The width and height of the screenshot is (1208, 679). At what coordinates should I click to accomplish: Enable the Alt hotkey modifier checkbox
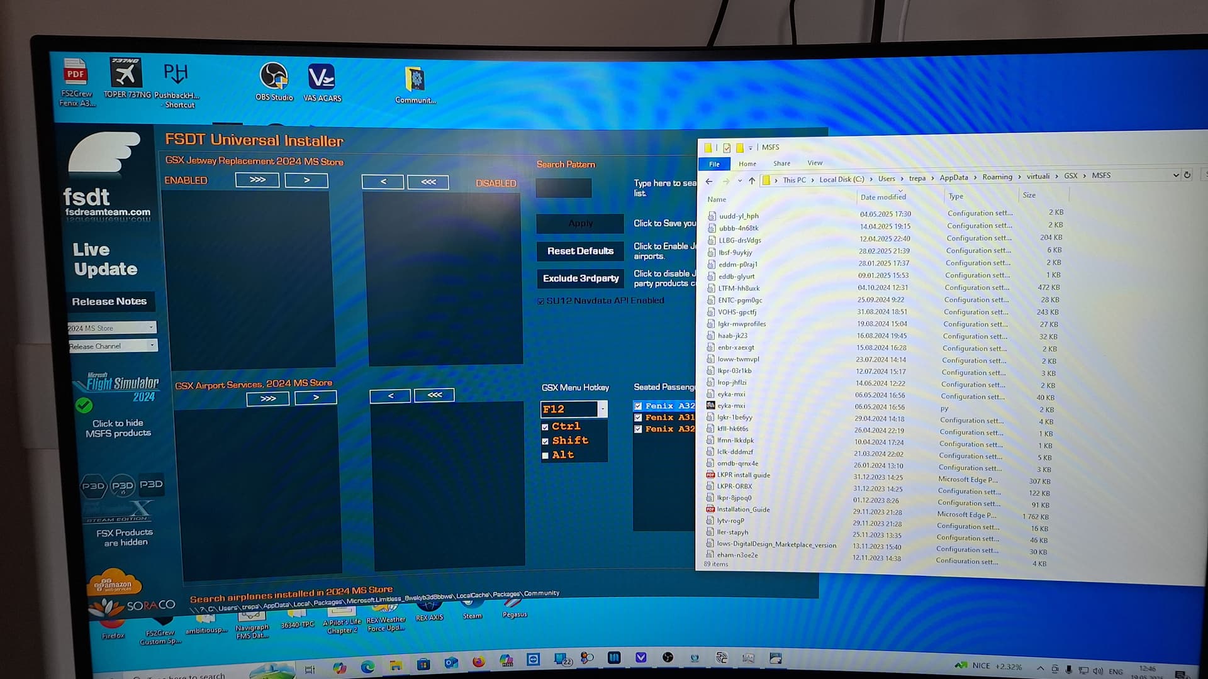[x=545, y=456]
